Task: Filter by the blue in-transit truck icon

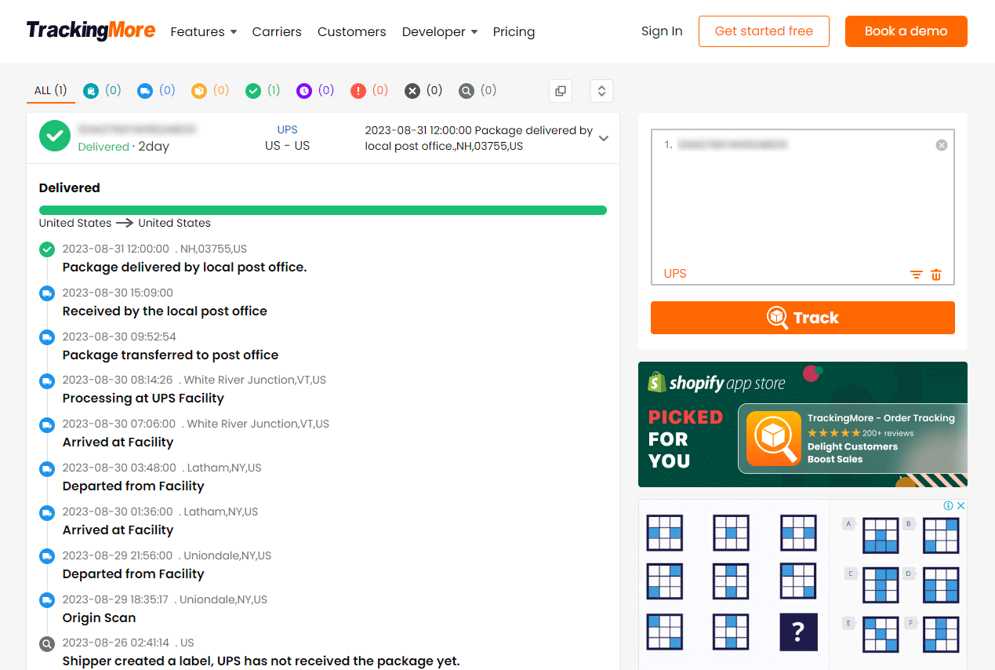Action: click(144, 91)
